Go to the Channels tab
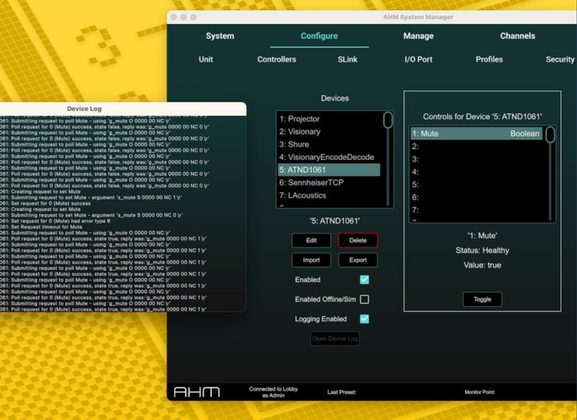The image size is (577, 420). [x=517, y=36]
